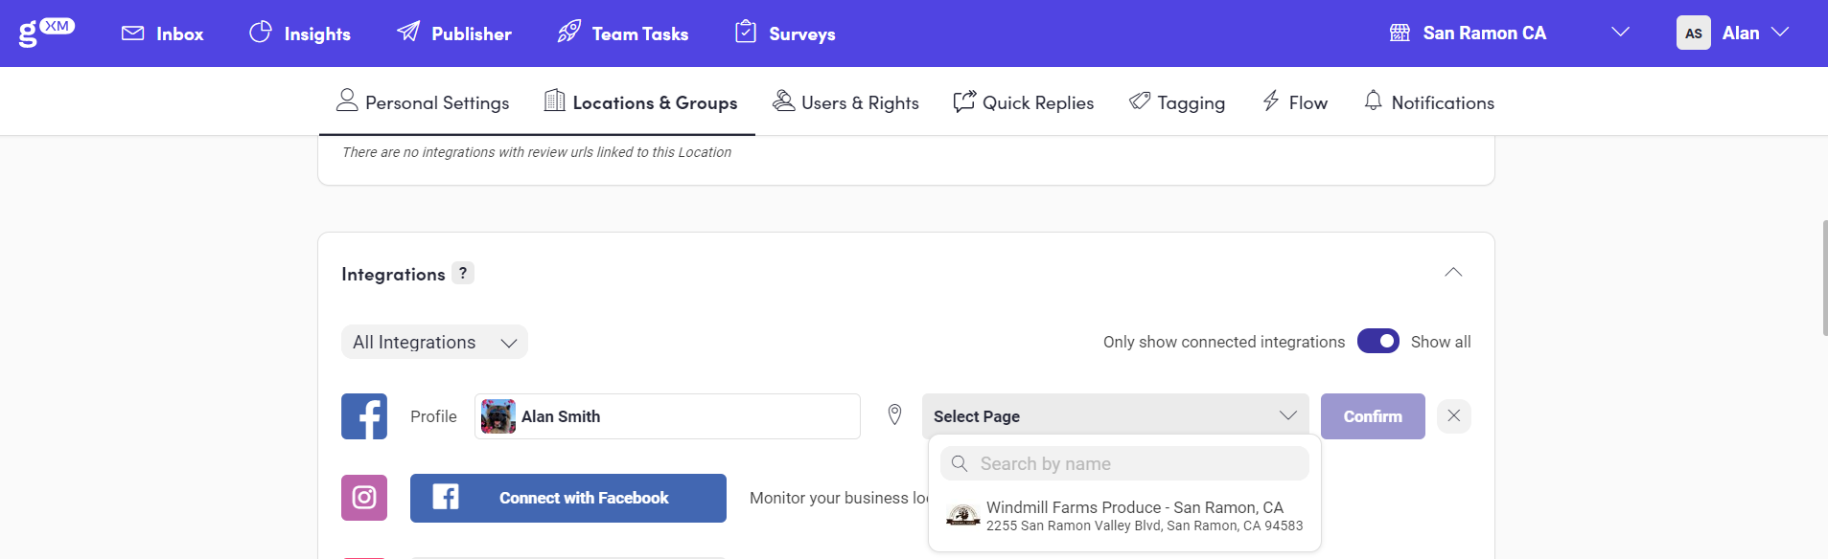Expand the San Ramon CA location chevron

coord(1620,33)
